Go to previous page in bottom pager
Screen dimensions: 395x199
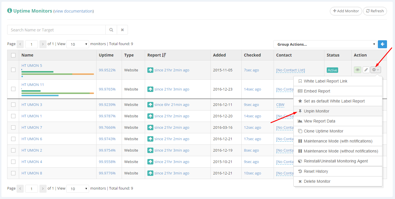tap(20, 188)
